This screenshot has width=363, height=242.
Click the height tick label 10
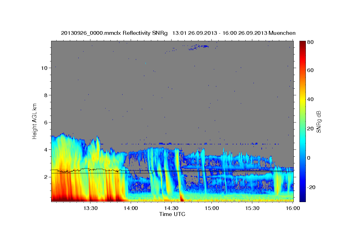(x=44, y=68)
